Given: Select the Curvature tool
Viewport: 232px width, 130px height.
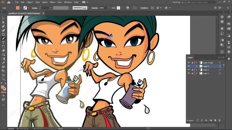Looking at the screenshot, I should point(3,30).
